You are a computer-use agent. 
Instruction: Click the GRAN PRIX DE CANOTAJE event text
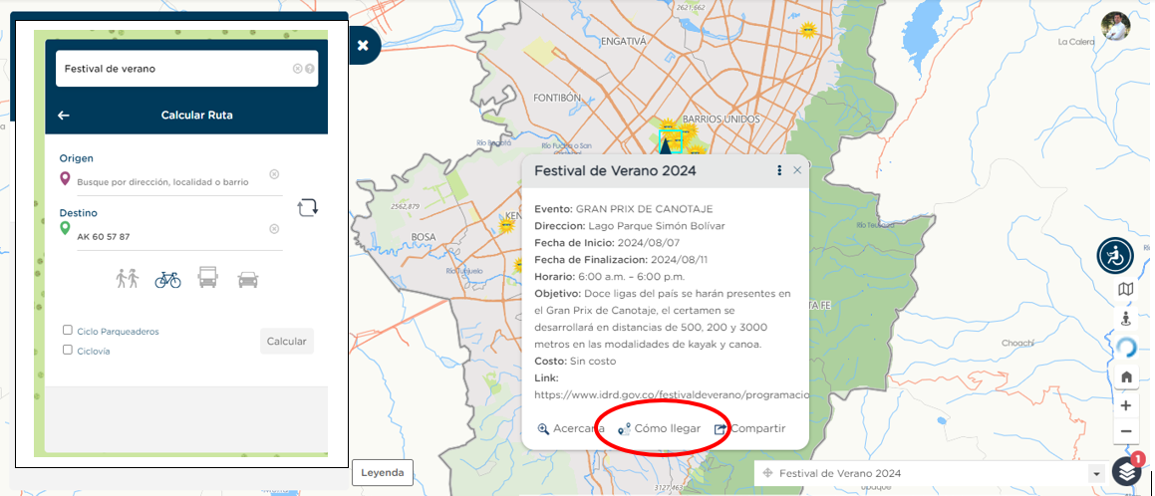(x=645, y=209)
